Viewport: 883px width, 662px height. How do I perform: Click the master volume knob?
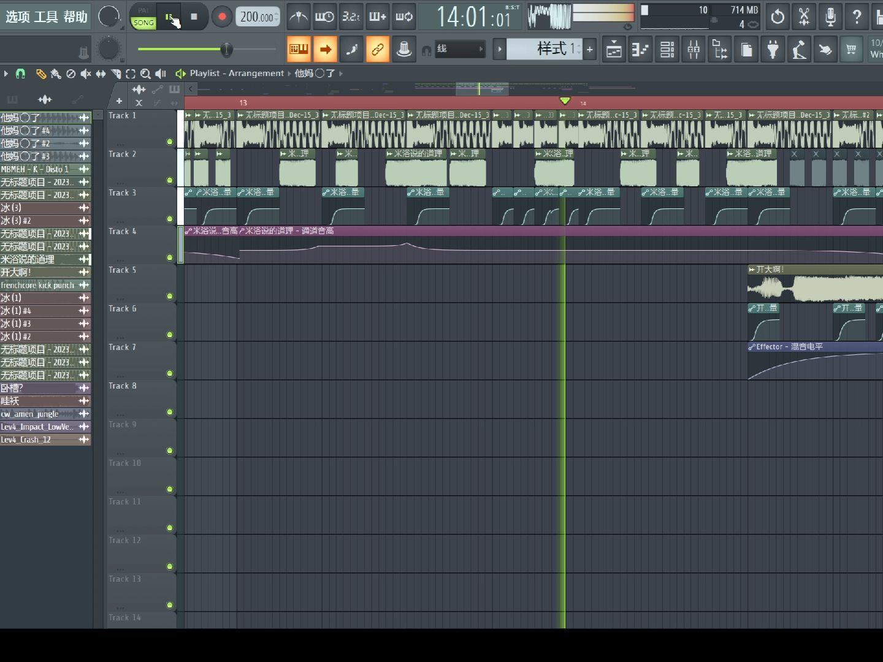pos(109,17)
